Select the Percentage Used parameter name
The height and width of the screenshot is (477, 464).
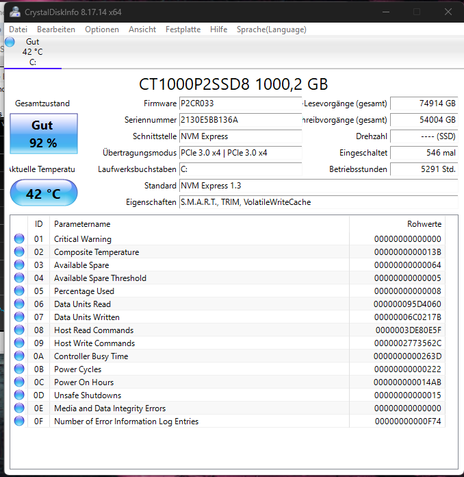pos(84,291)
